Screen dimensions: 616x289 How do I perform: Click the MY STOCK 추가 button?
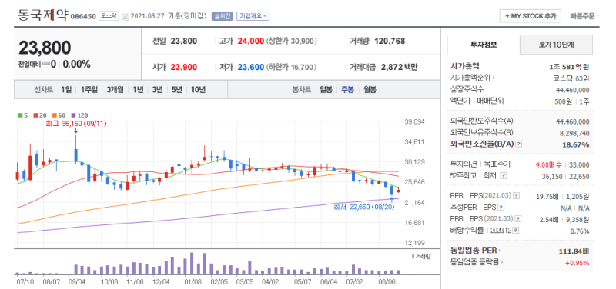pyautogui.click(x=531, y=16)
